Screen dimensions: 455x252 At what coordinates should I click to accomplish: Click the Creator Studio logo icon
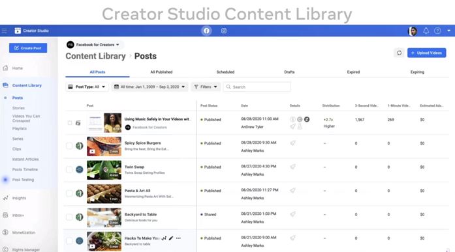tap(18, 31)
